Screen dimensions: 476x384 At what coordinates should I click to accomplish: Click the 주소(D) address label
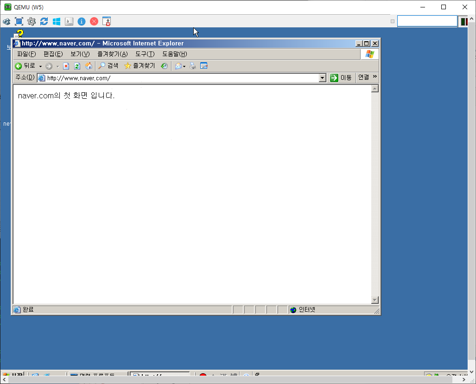click(x=25, y=77)
